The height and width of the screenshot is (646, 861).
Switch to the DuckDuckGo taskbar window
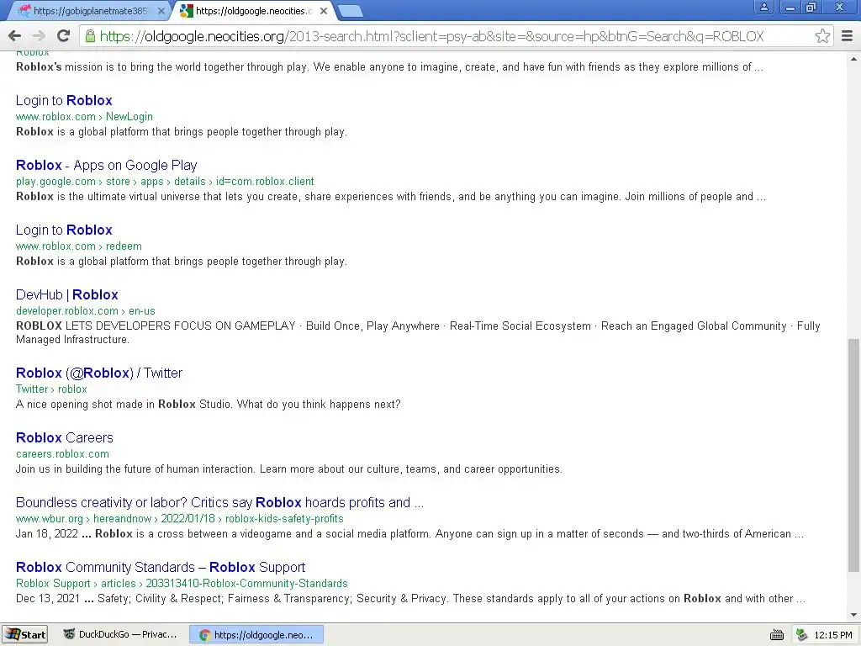(x=120, y=634)
